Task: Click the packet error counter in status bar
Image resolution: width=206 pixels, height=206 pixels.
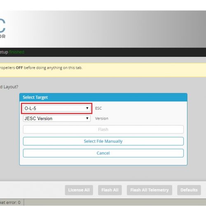Action: 10,202
